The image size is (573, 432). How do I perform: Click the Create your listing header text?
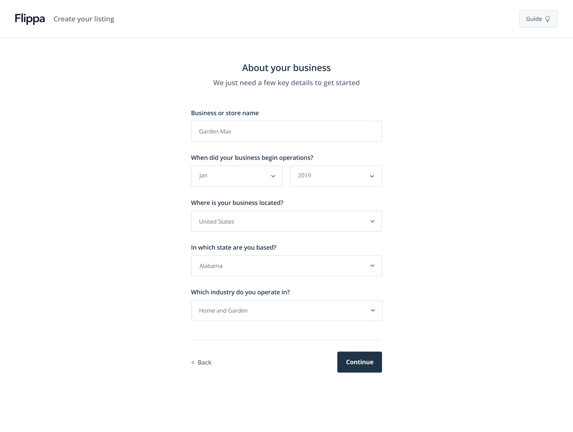(x=84, y=19)
